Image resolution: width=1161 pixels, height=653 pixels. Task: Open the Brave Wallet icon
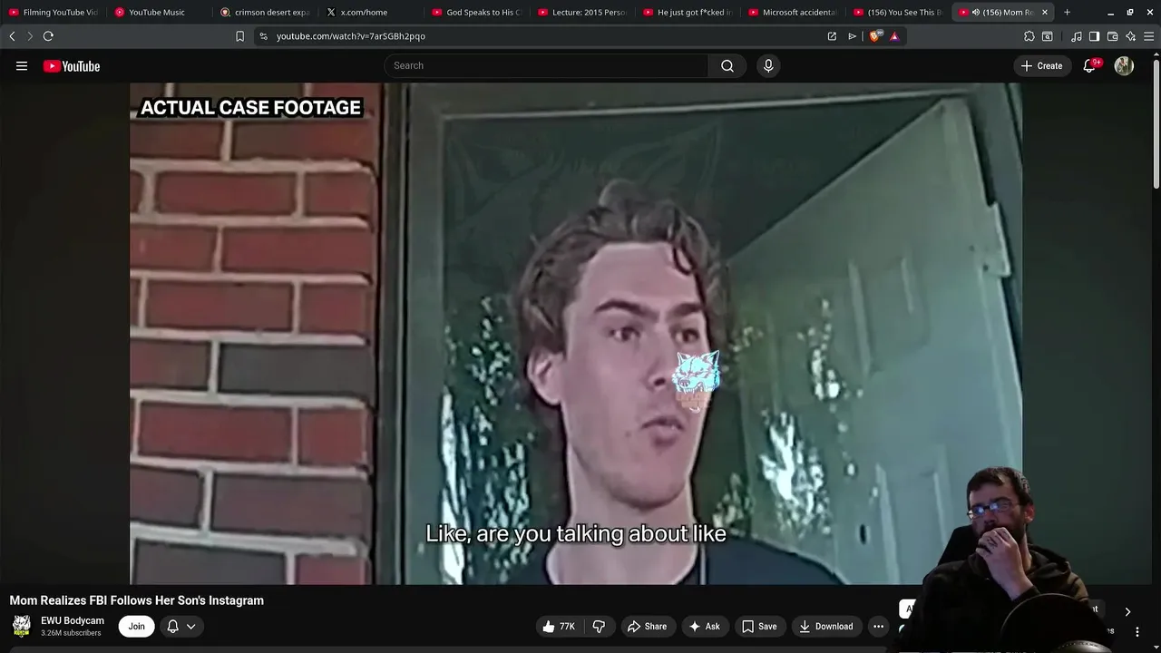(1112, 36)
